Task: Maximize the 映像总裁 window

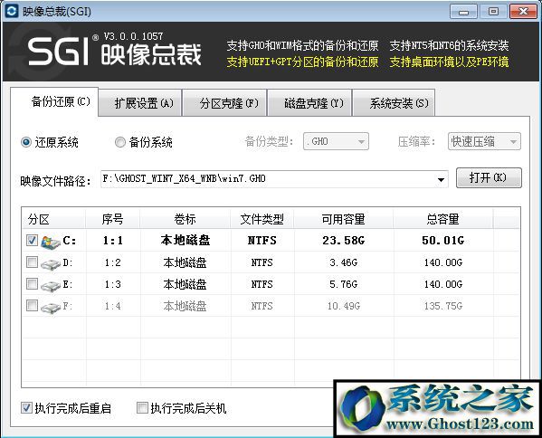Action: (493, 12)
